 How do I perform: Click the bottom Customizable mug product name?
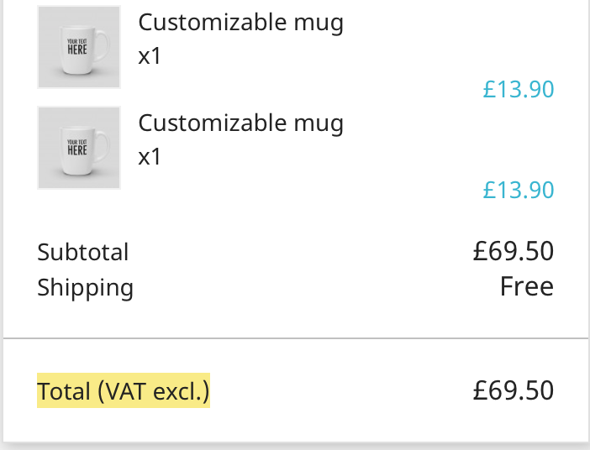240,123
